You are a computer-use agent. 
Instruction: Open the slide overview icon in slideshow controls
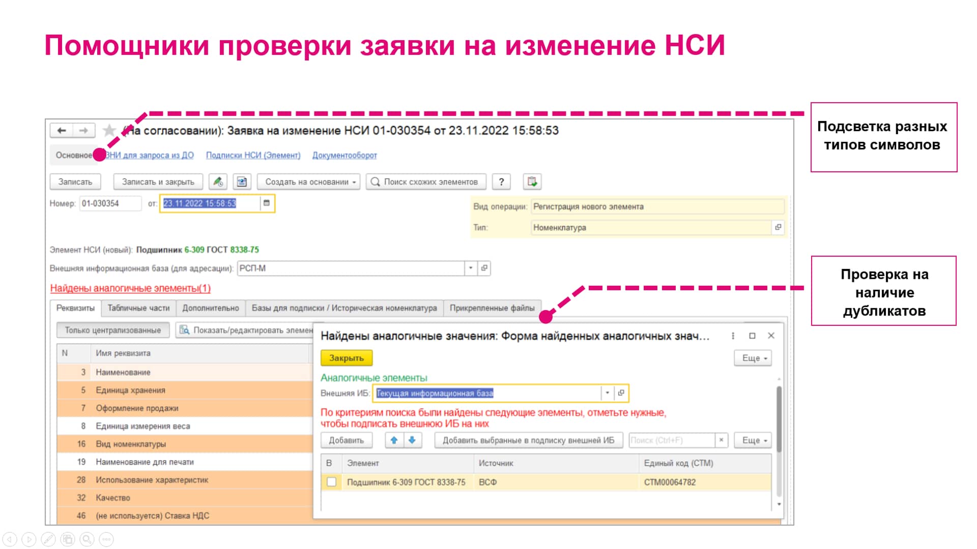pos(68,539)
